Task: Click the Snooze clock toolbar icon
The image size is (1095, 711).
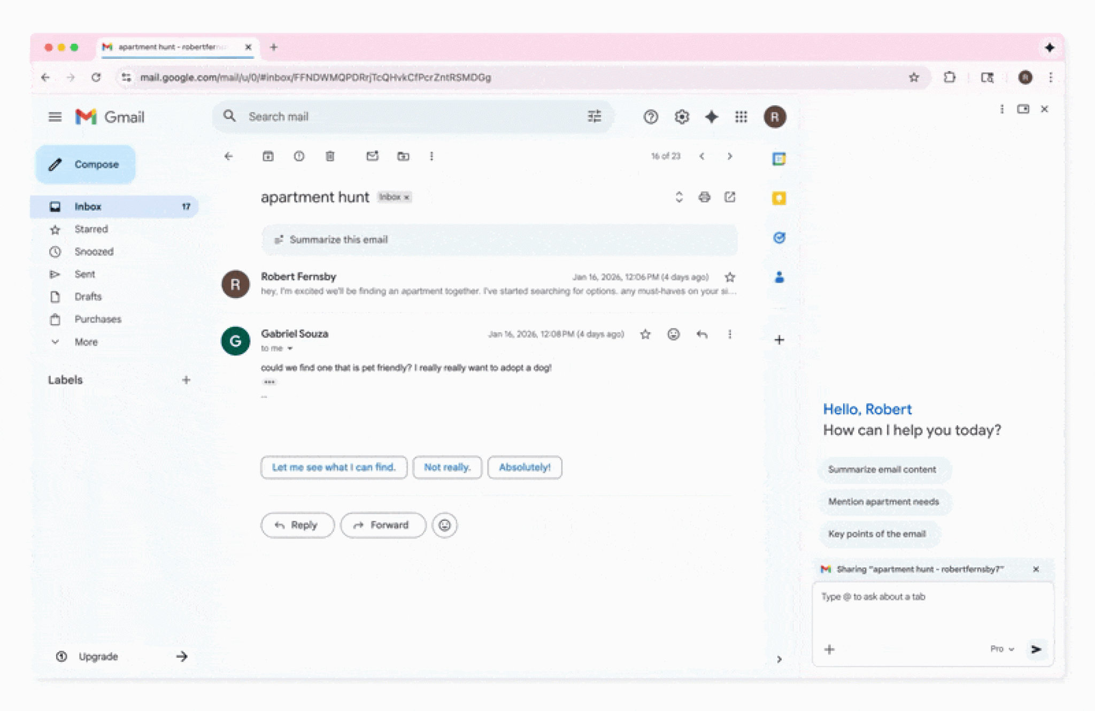Action: pyautogui.click(x=299, y=156)
